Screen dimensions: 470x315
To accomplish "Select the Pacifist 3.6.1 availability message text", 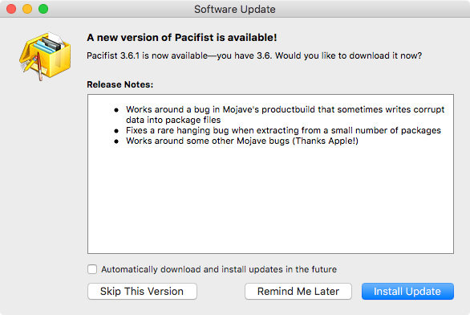I will 254,55.
